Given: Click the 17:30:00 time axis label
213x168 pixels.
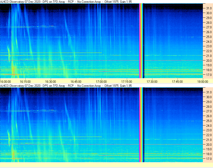Looking at the screenshot, I should tap(152, 82).
